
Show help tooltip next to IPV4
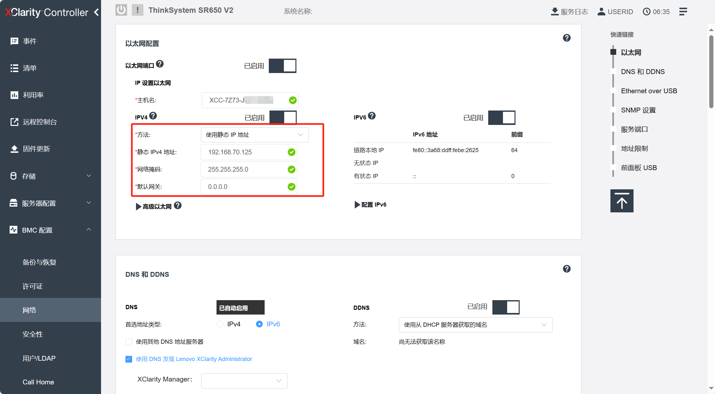pos(153,116)
